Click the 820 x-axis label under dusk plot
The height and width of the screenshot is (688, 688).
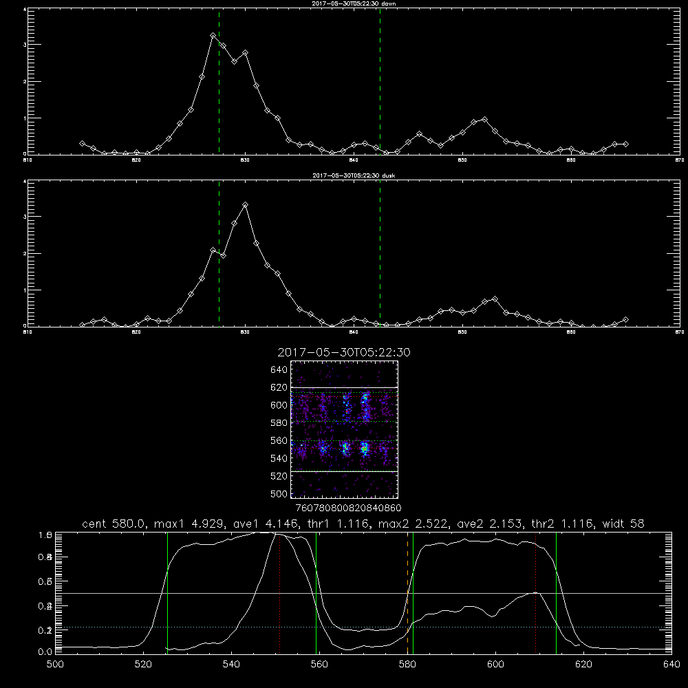pos(136,332)
